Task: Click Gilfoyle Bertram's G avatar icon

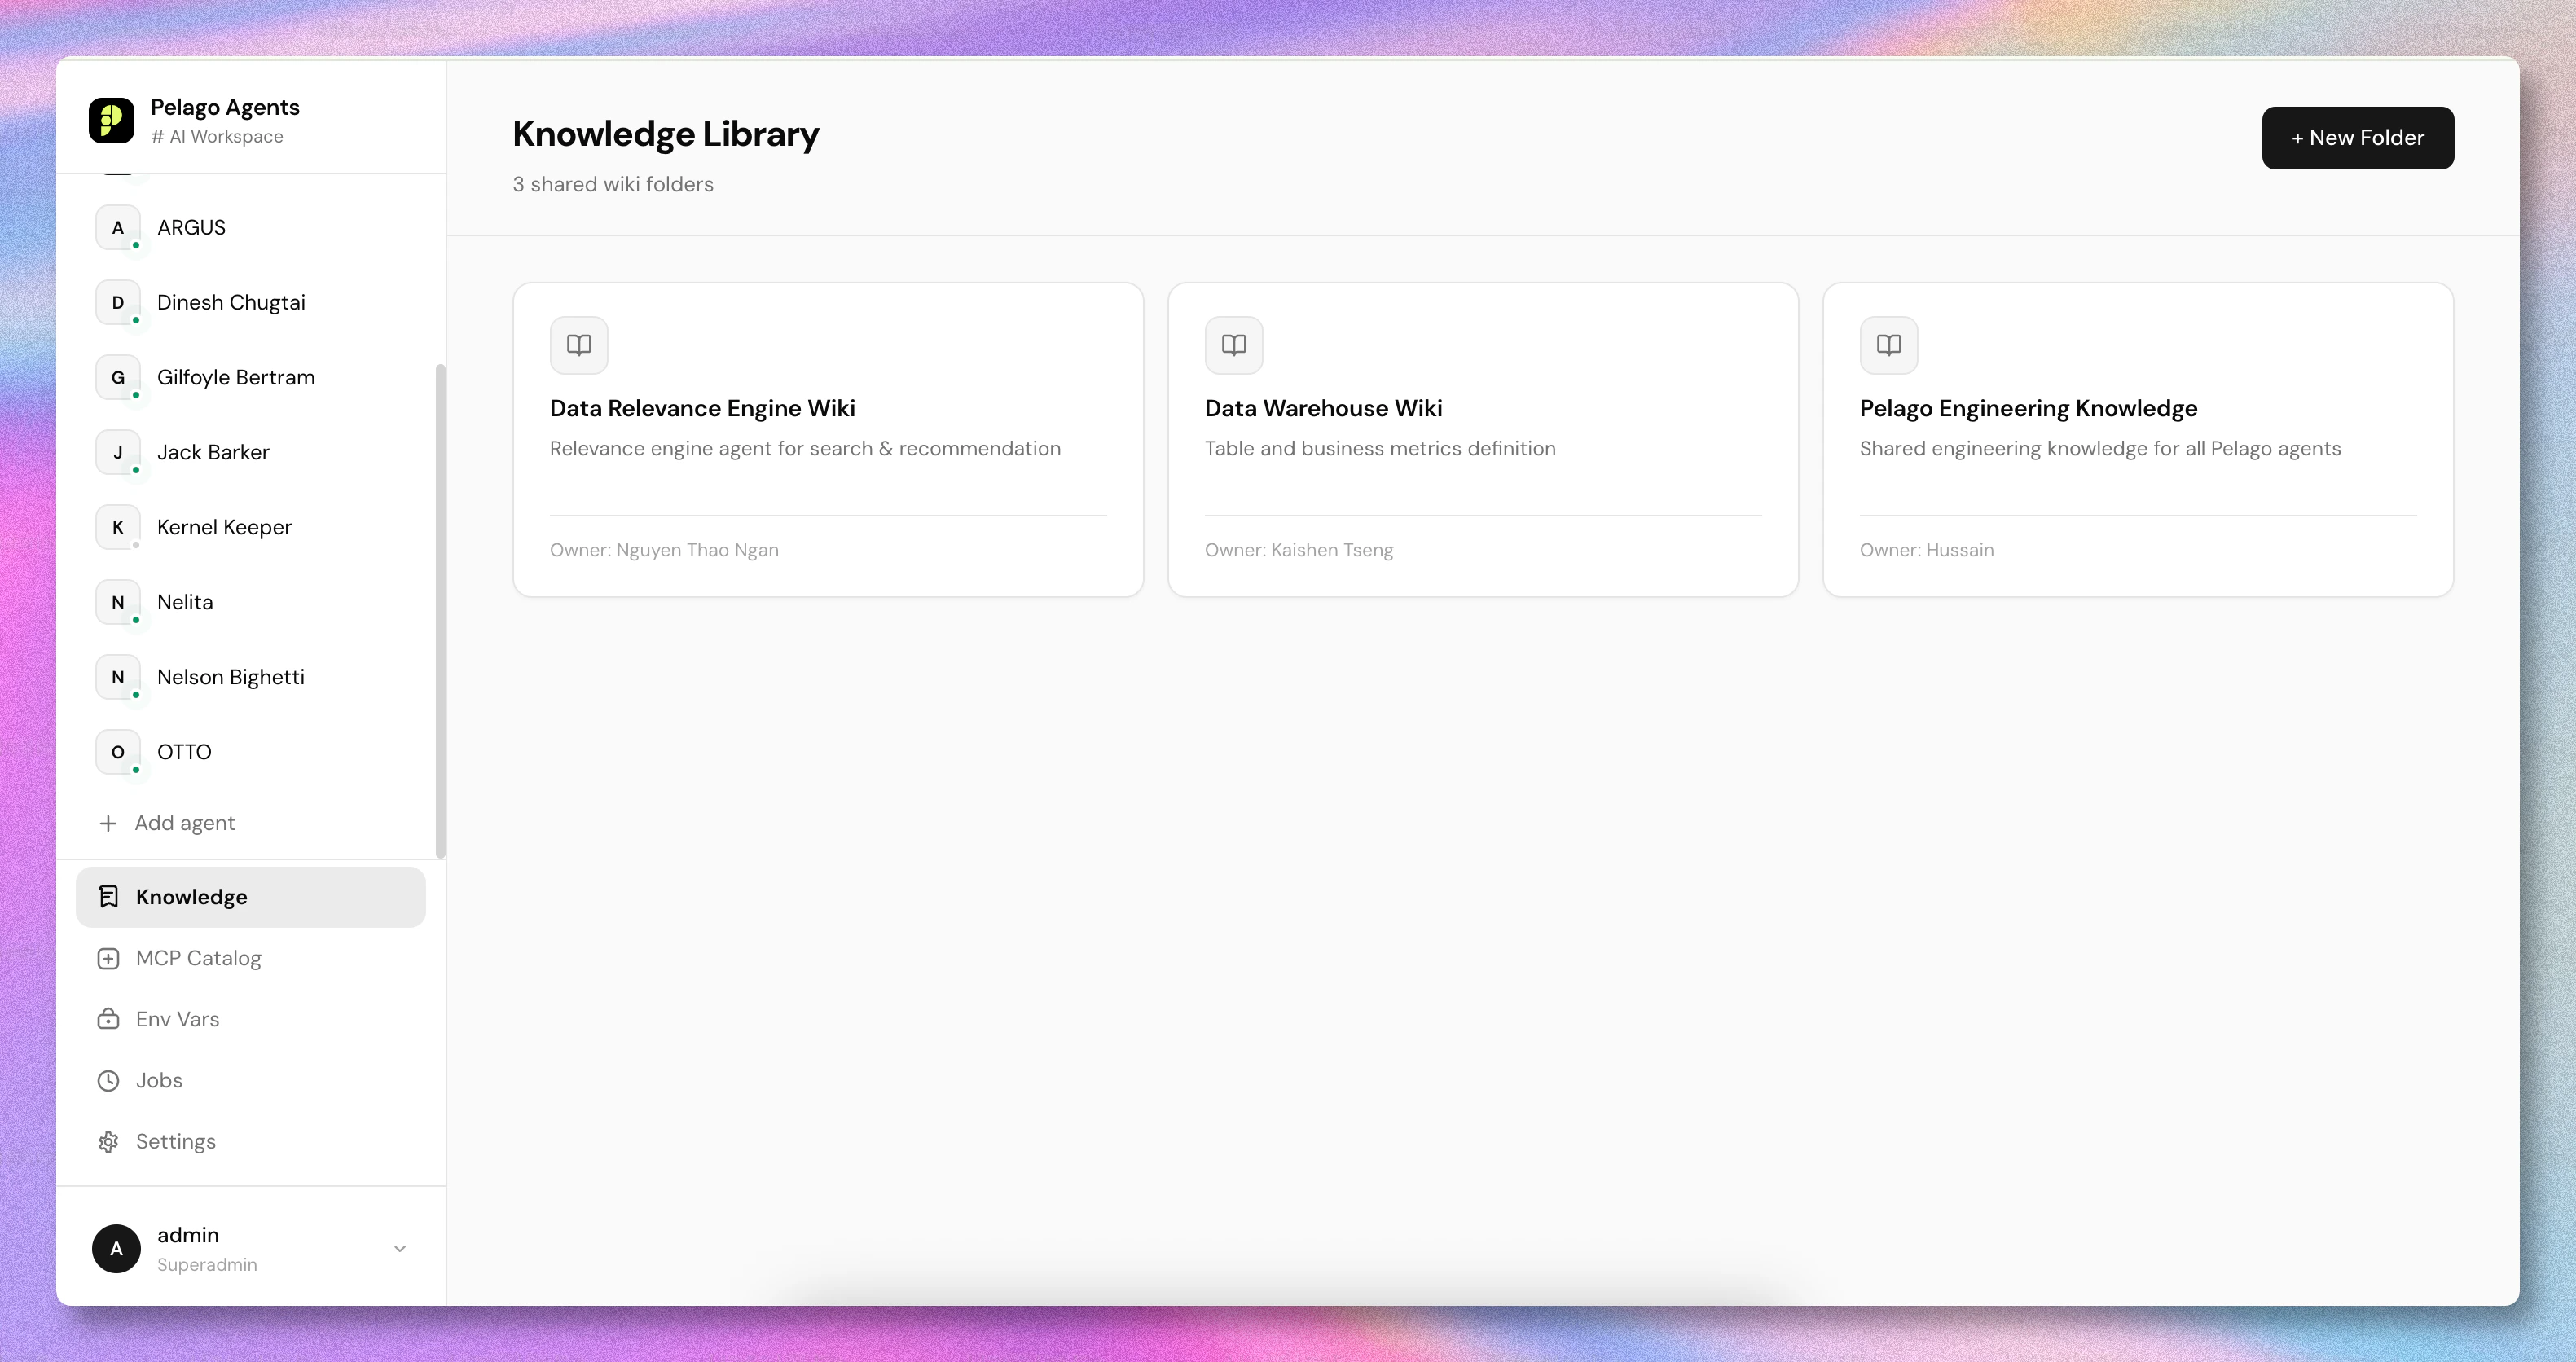Action: [x=118, y=378]
